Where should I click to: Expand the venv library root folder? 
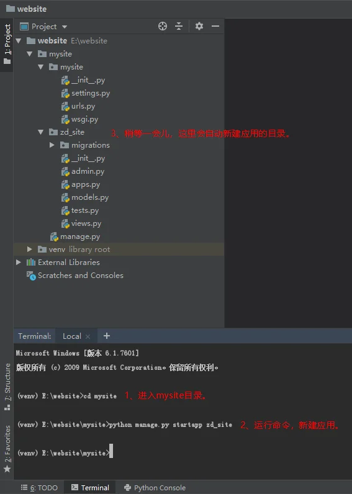tap(30, 249)
